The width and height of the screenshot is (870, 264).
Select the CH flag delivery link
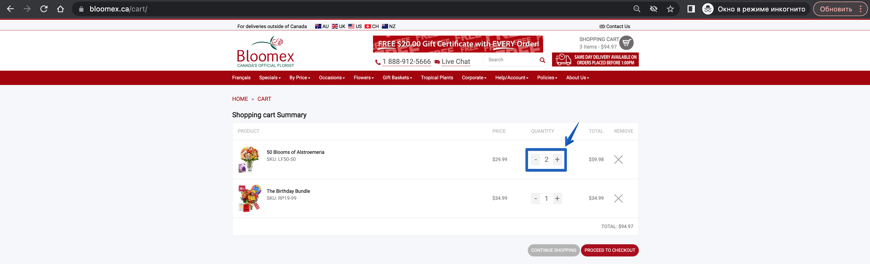tap(372, 26)
